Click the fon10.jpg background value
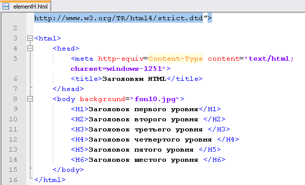The height and width of the screenshot is (185, 305). coord(155,99)
